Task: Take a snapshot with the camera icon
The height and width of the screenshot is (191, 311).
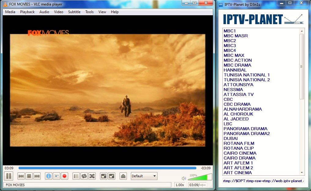Action: pos(57,176)
